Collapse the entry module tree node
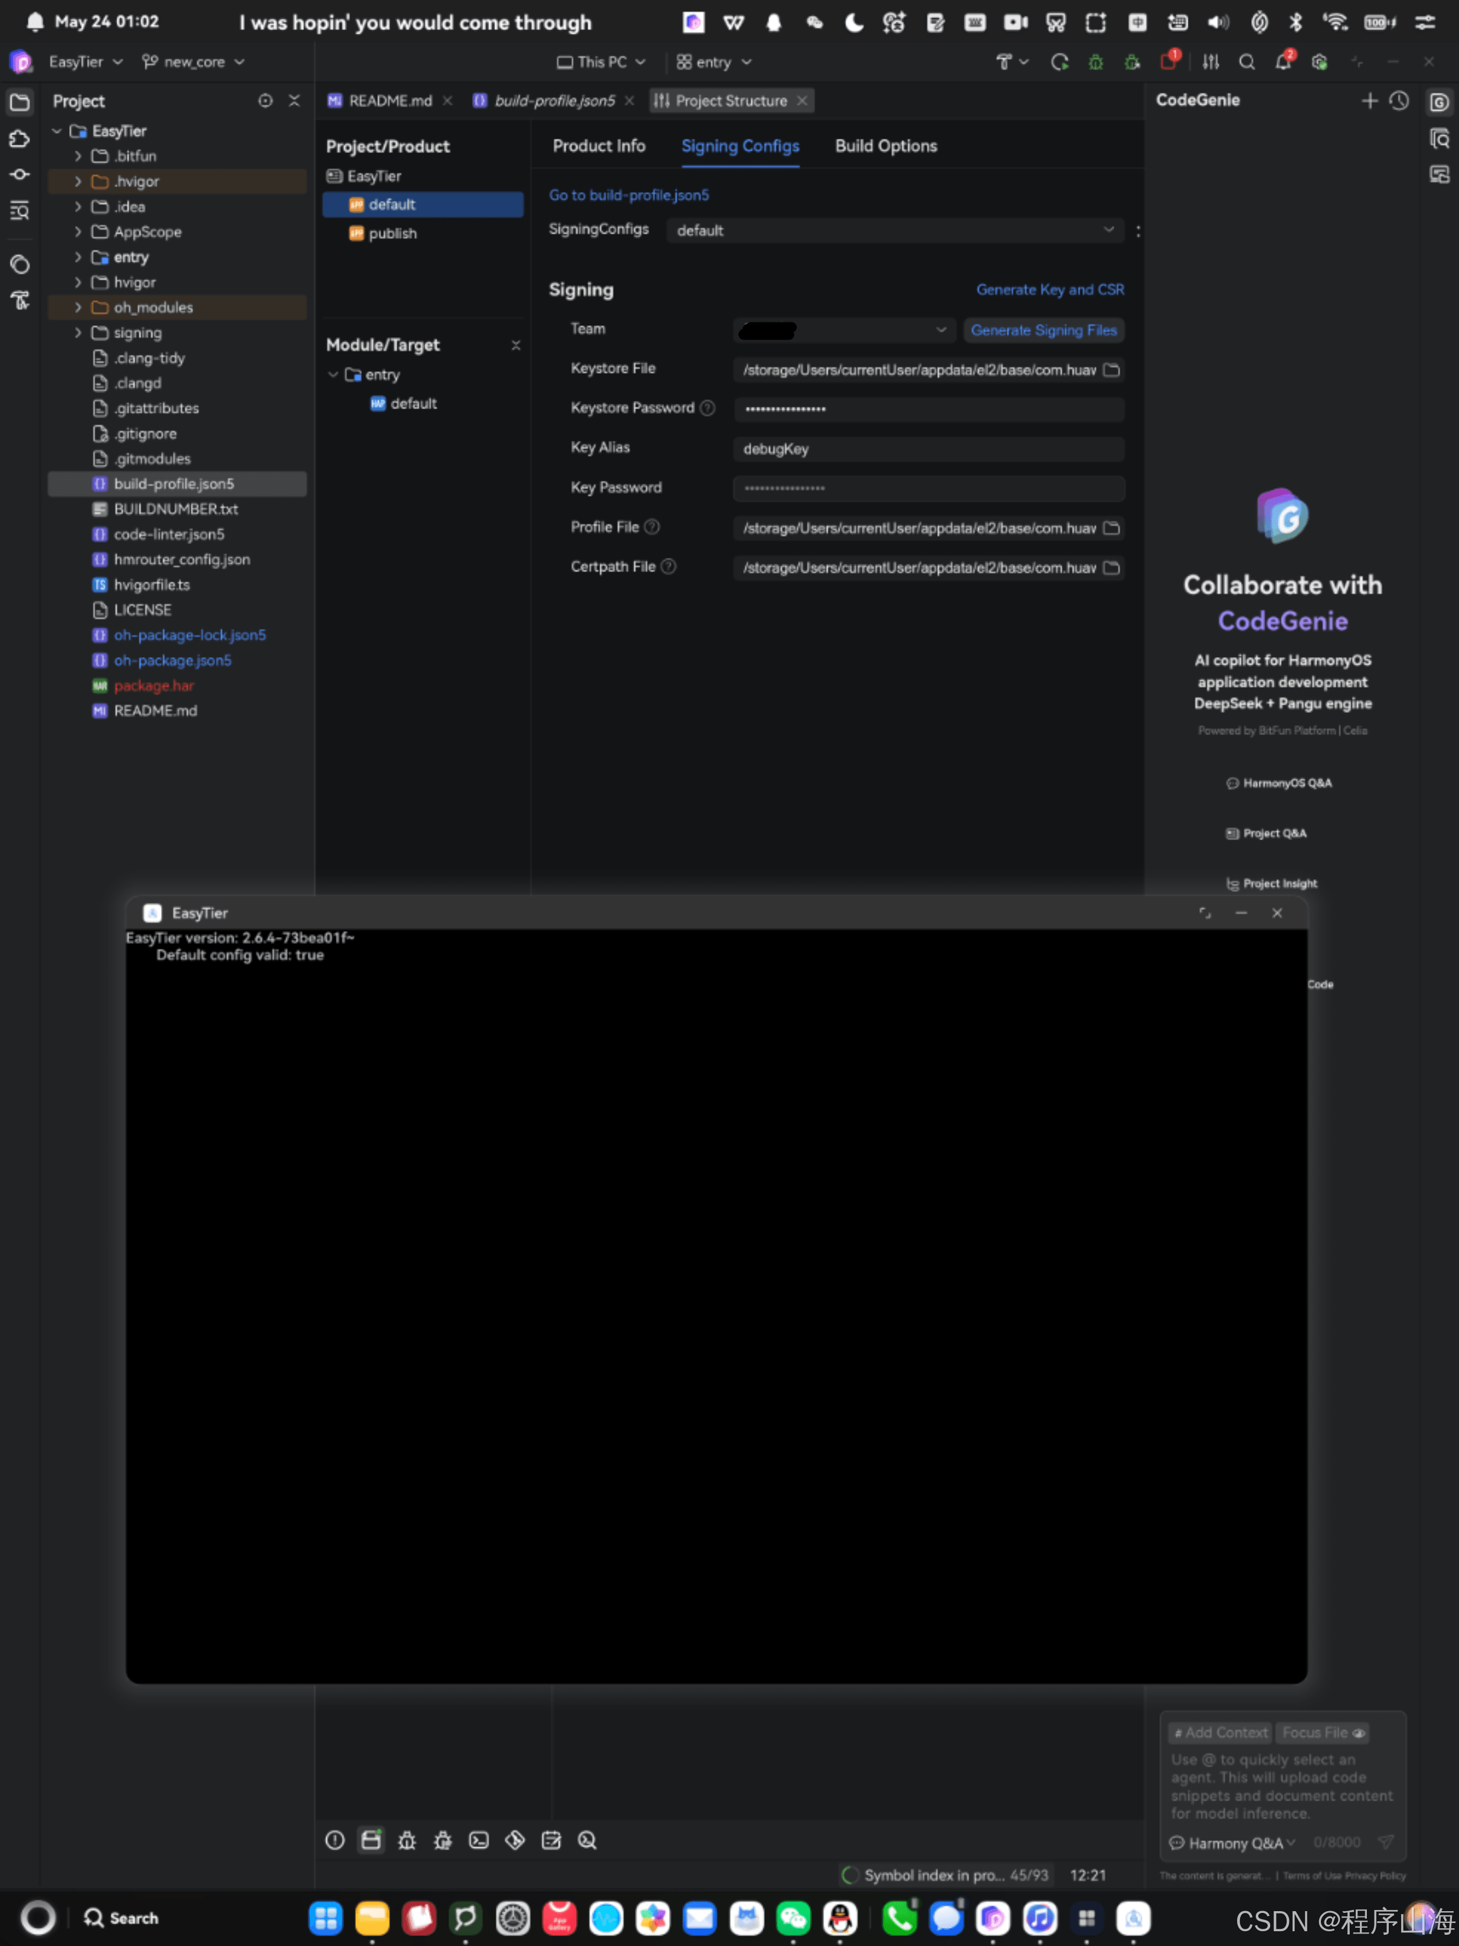Viewport: 1459px width, 1946px height. click(332, 375)
